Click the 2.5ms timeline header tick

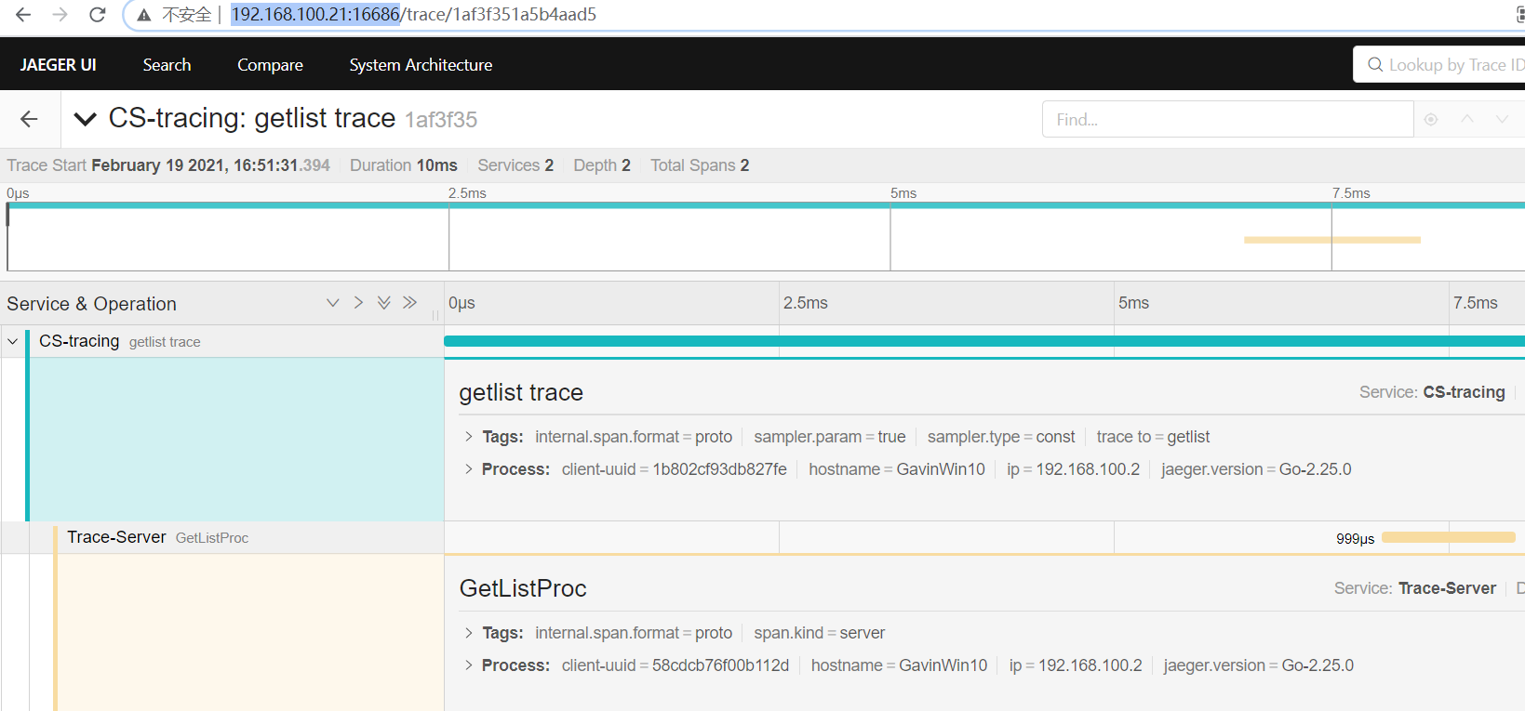coord(806,303)
